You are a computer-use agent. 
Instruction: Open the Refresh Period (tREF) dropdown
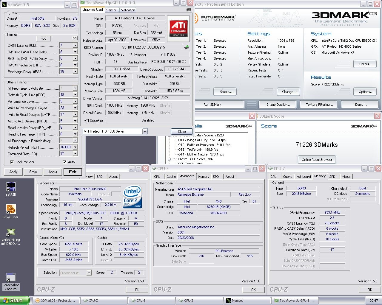coord(75,147)
